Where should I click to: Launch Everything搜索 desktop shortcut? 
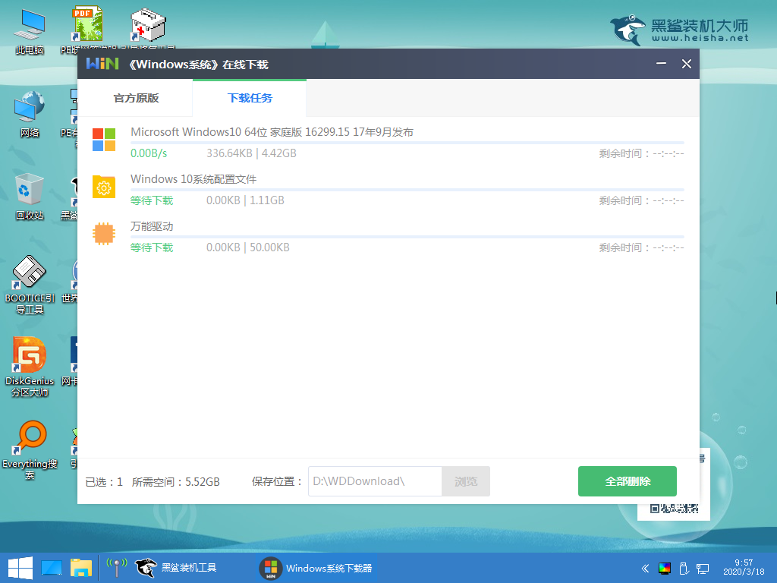click(30, 450)
